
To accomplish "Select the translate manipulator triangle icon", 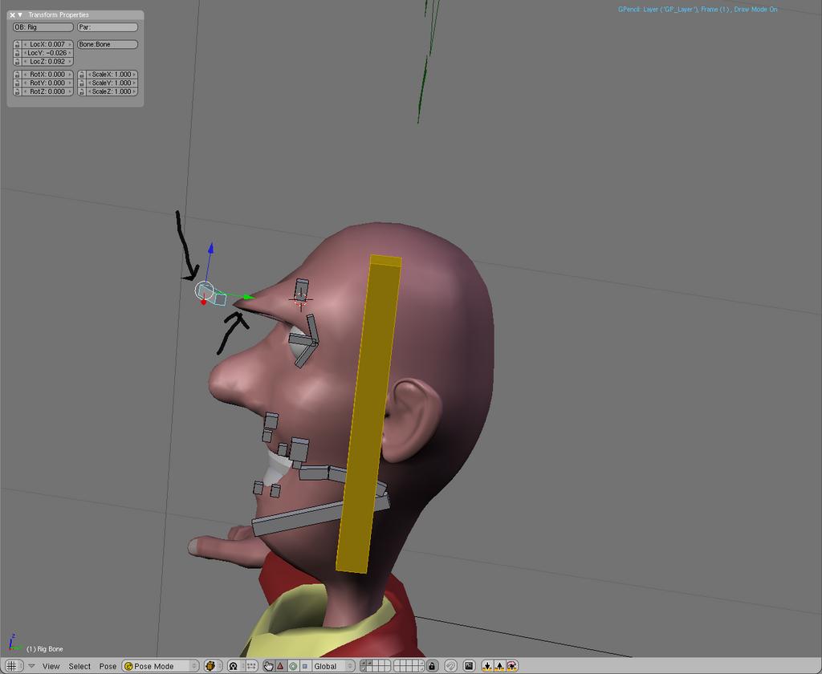I will pos(280,666).
